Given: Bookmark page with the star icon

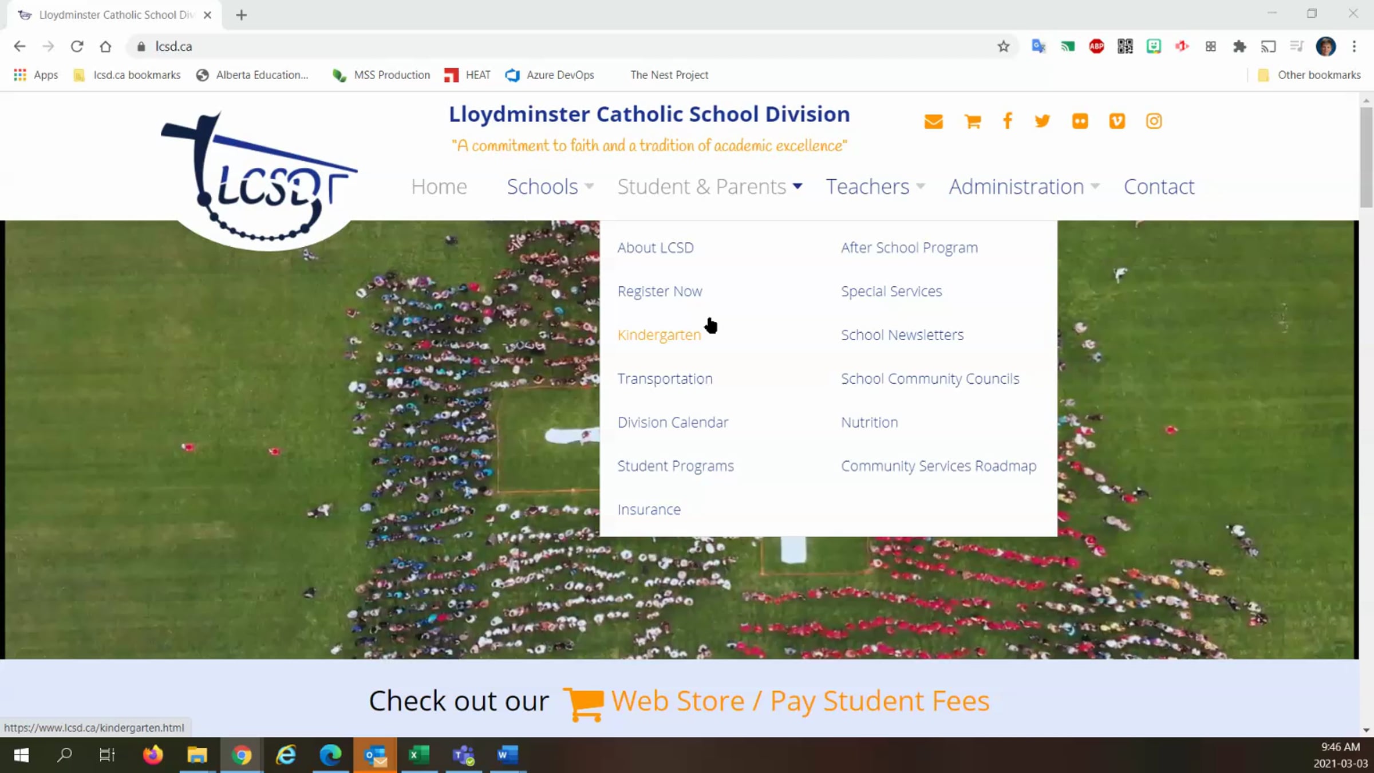Looking at the screenshot, I should point(1003,46).
